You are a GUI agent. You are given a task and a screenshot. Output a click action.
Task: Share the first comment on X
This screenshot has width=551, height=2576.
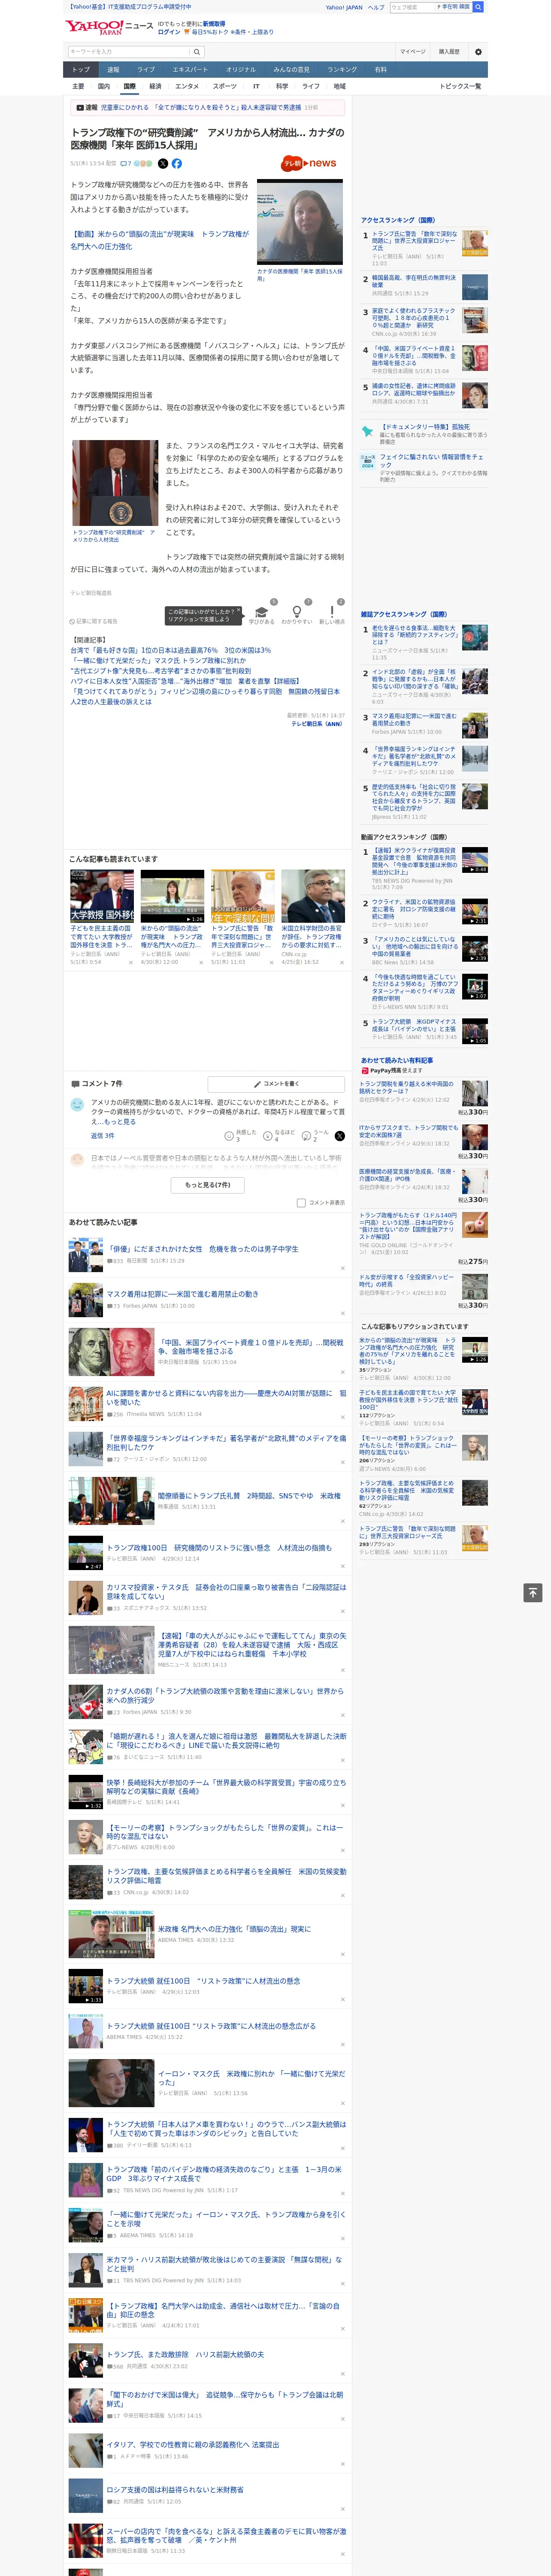click(339, 1136)
